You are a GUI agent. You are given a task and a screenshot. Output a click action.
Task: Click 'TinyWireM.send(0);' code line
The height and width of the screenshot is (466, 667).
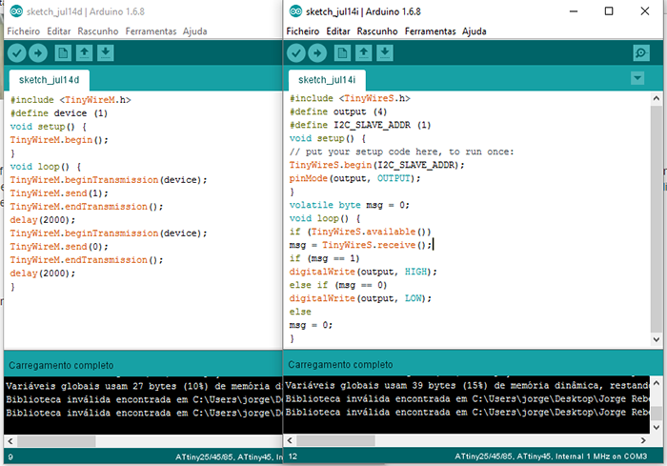pyautogui.click(x=59, y=247)
